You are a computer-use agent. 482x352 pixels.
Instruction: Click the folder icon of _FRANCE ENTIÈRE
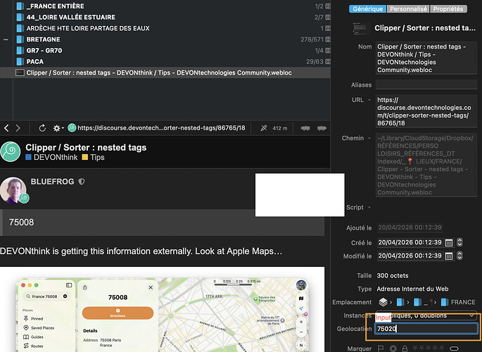(x=20, y=6)
